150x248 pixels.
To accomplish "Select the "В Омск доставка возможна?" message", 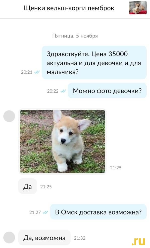I will [x=98, y=212].
